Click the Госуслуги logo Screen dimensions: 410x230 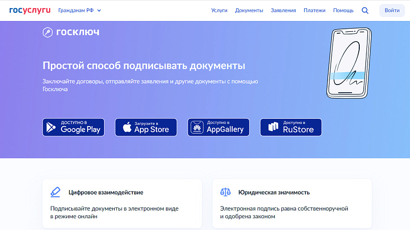click(30, 10)
